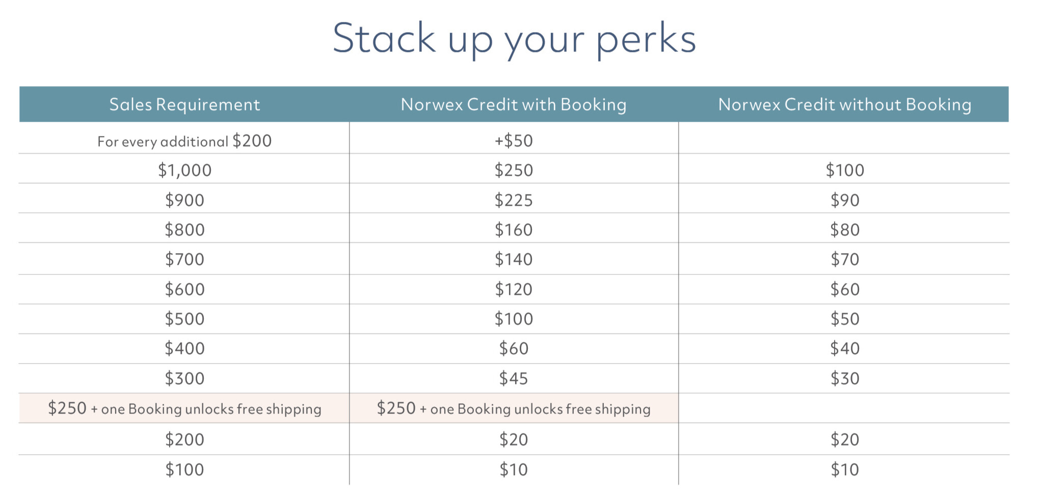1038x497 pixels.
Task: Click the "$600" sales requirement cell
Action: [184, 289]
